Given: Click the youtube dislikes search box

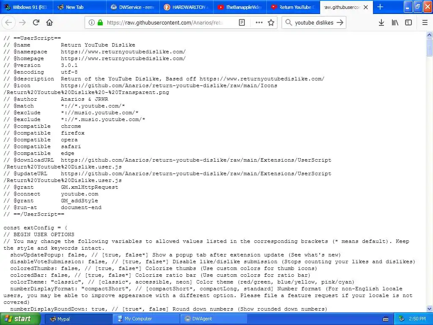Looking at the screenshot, I should [314, 23].
